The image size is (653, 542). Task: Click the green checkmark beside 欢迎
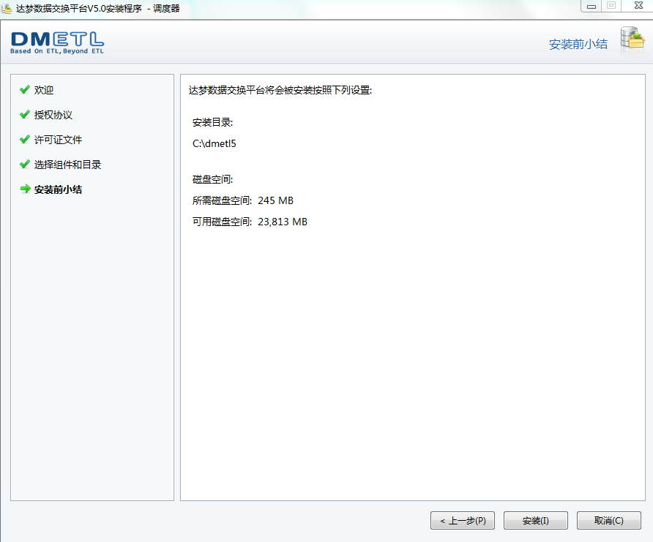coord(25,90)
